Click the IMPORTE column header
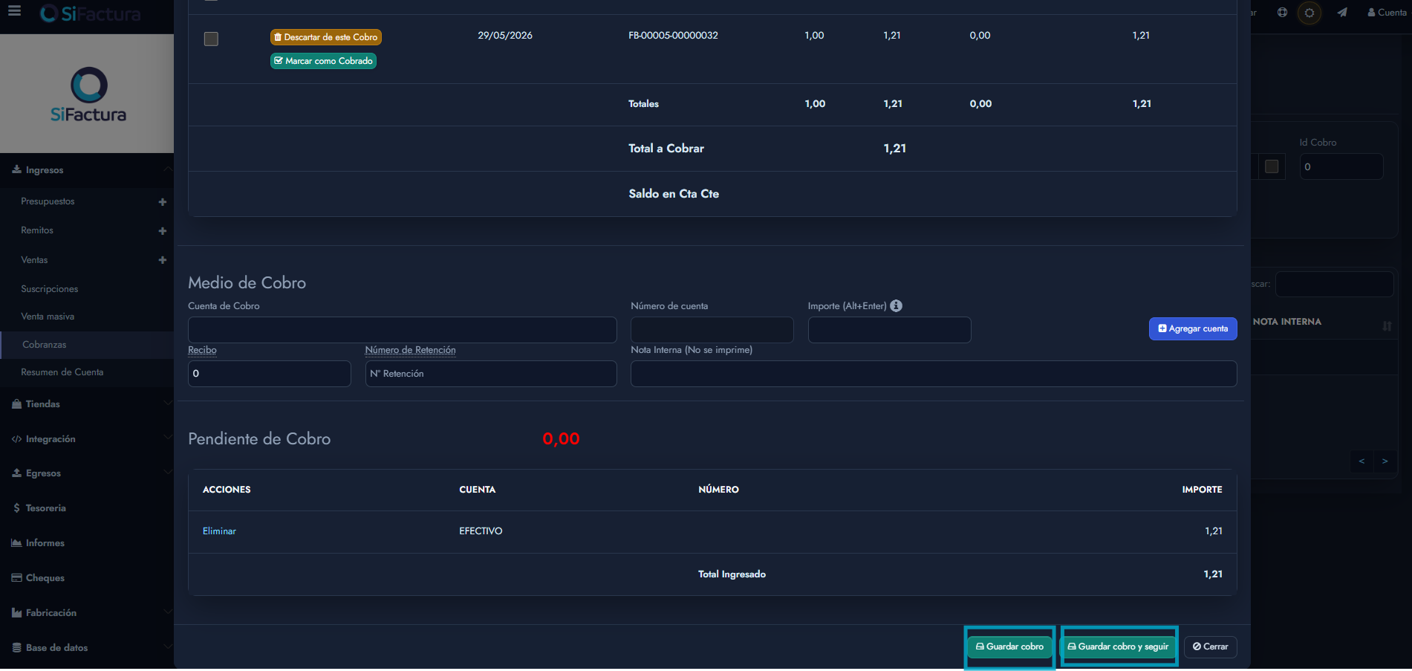The width and height of the screenshot is (1412, 671). click(x=1202, y=490)
